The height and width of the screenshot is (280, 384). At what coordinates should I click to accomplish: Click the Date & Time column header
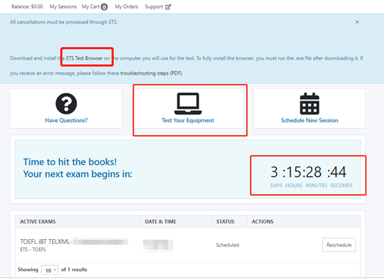pyautogui.click(x=160, y=222)
